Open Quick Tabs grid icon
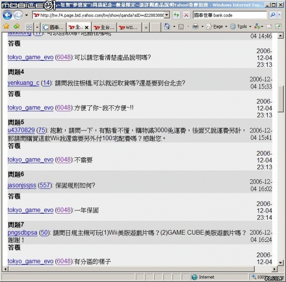286x282 pixels. click(29, 27)
